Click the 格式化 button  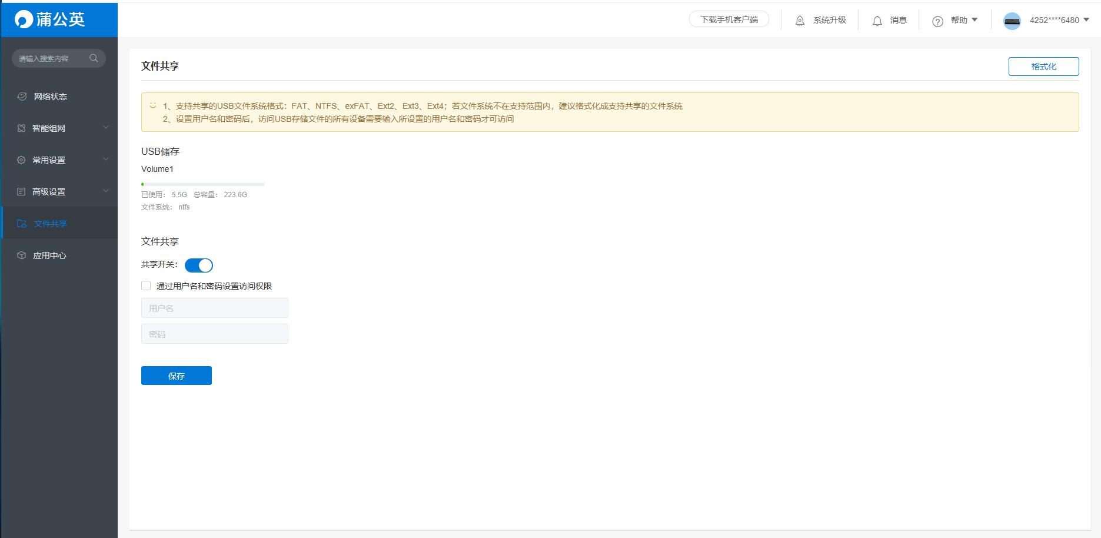click(x=1043, y=67)
